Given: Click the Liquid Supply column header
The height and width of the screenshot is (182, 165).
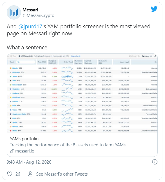Looking at the screenshot, I should pos(122,62).
